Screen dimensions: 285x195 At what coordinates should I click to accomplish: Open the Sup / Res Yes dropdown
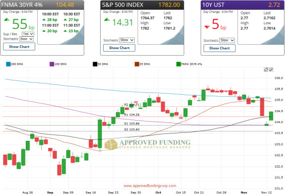28,34
